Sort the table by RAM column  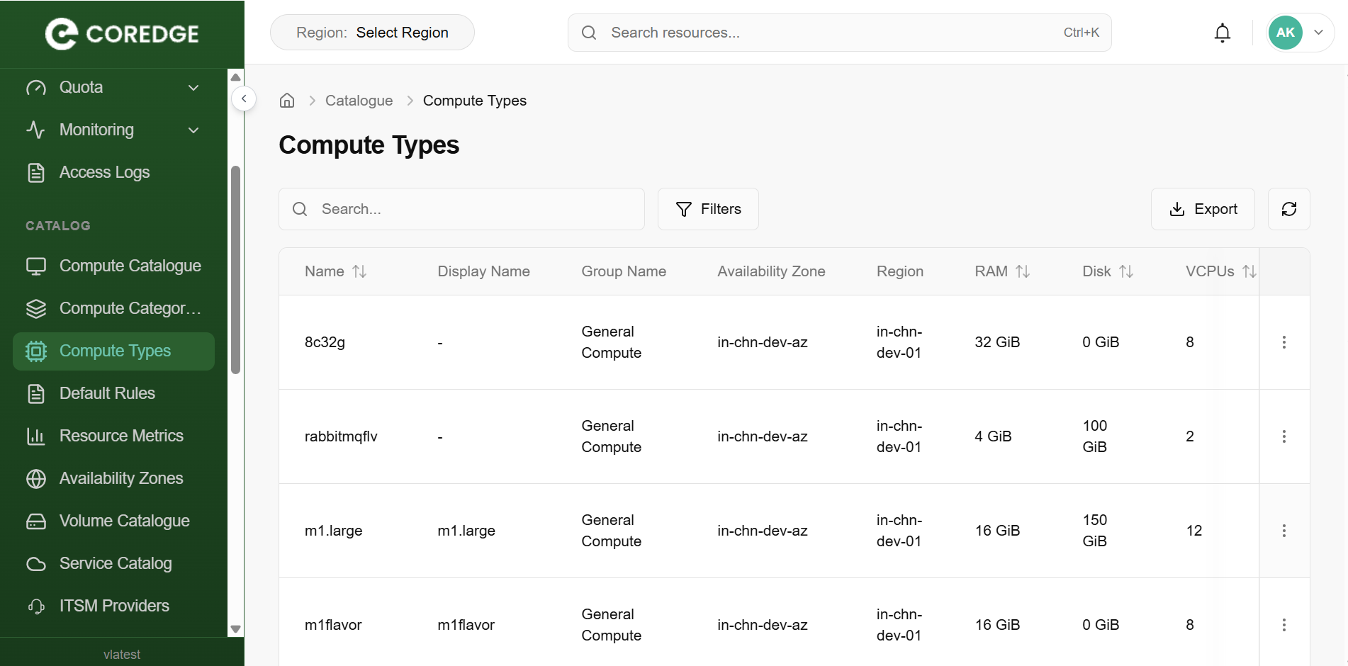1022,271
